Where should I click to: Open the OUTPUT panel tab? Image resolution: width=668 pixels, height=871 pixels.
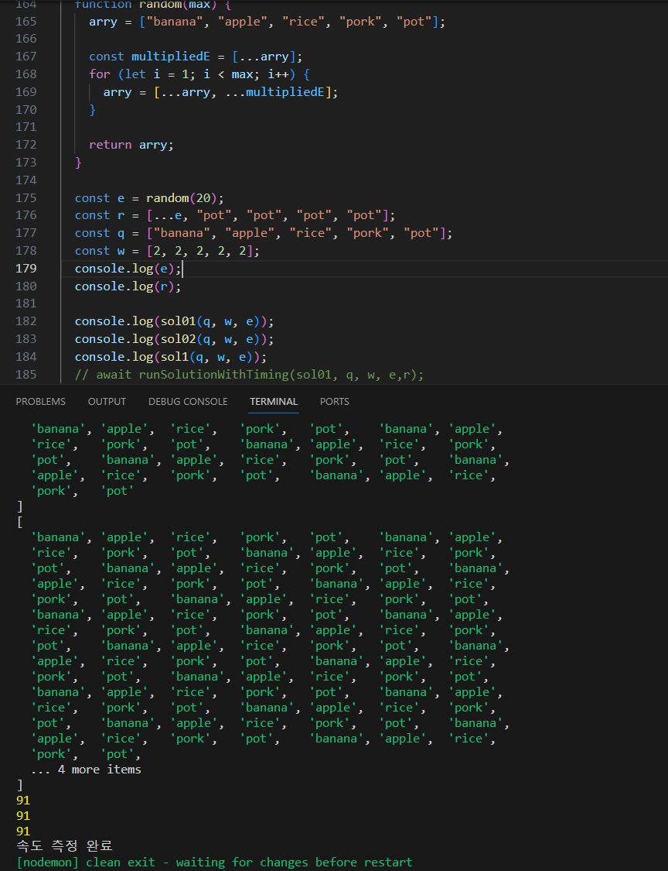107,401
